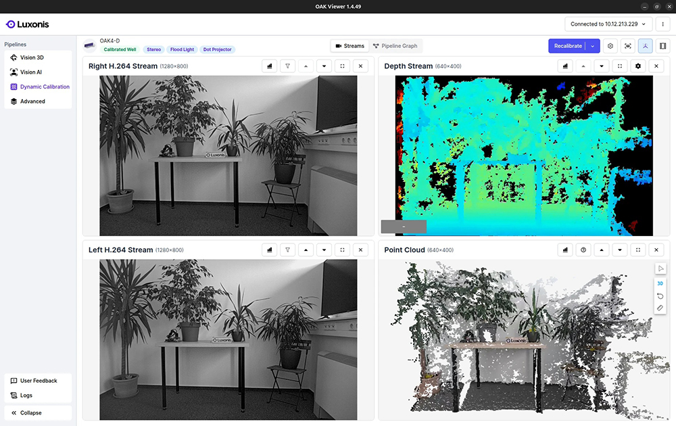676x426 pixels.
Task: Fullscreen the Left H.264 Stream panel
Action: tap(342, 250)
